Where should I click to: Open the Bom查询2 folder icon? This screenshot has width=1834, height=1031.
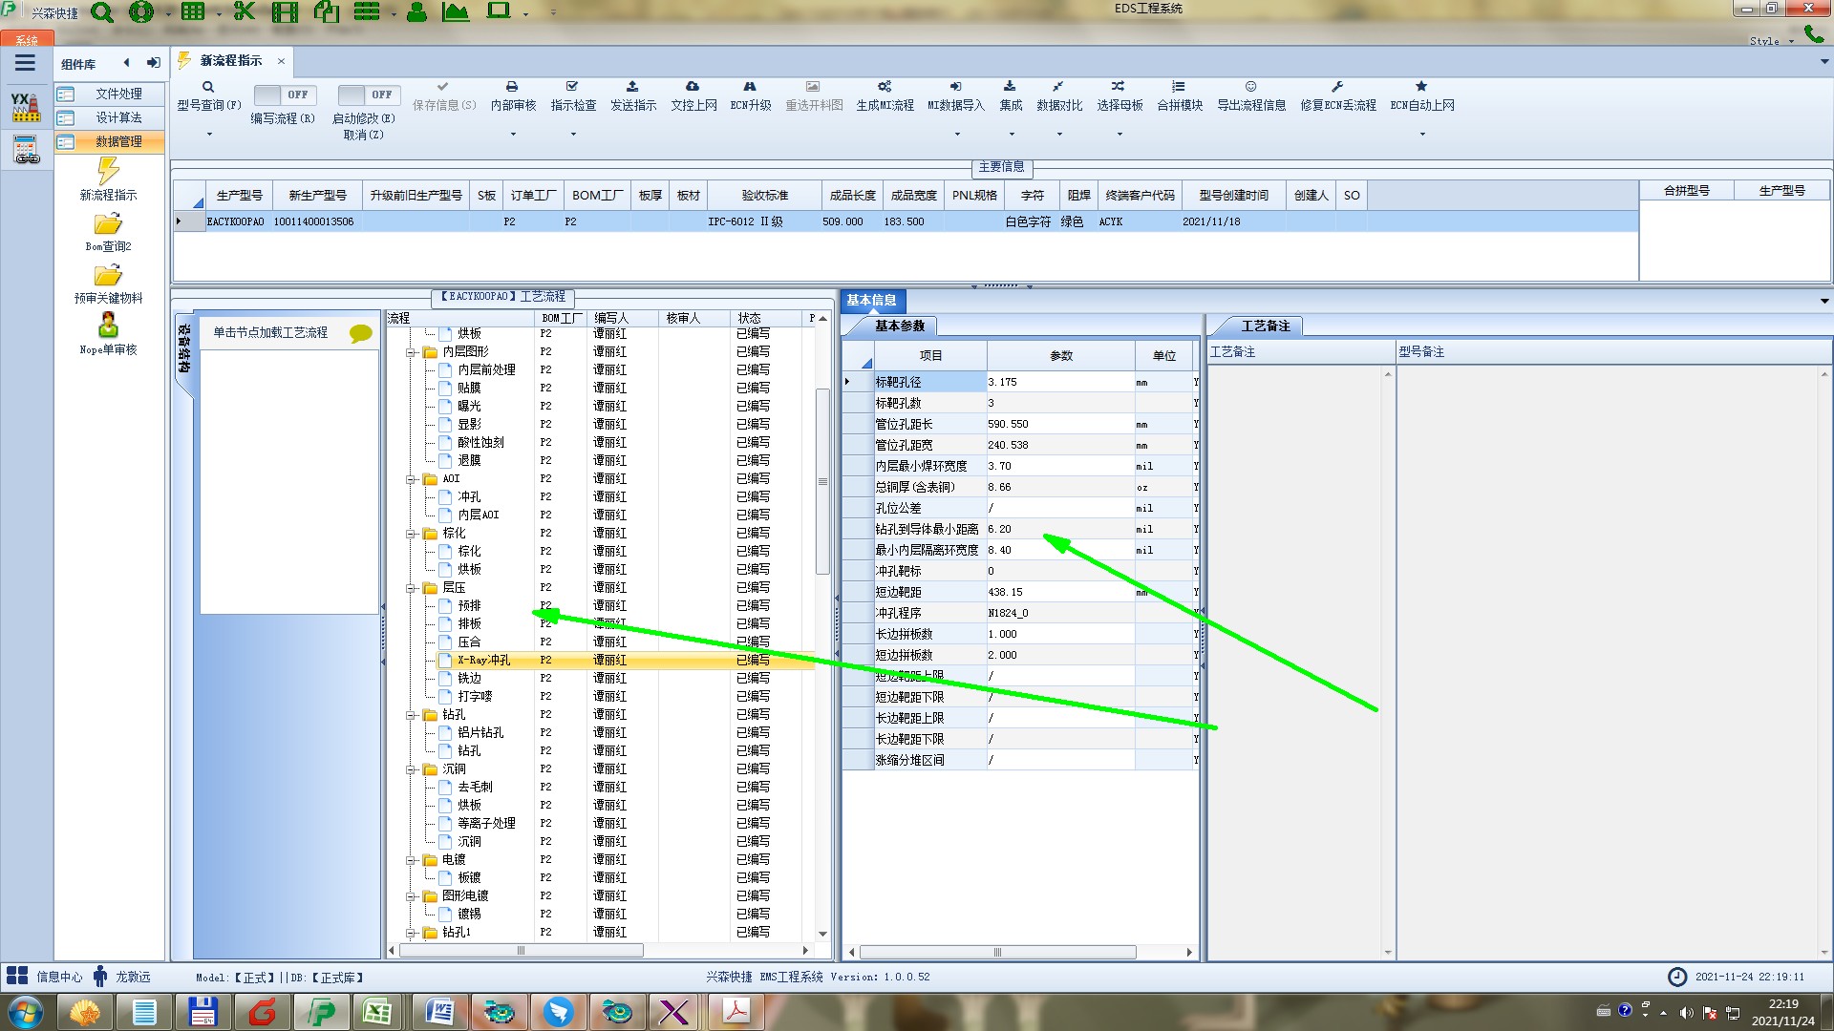(108, 224)
